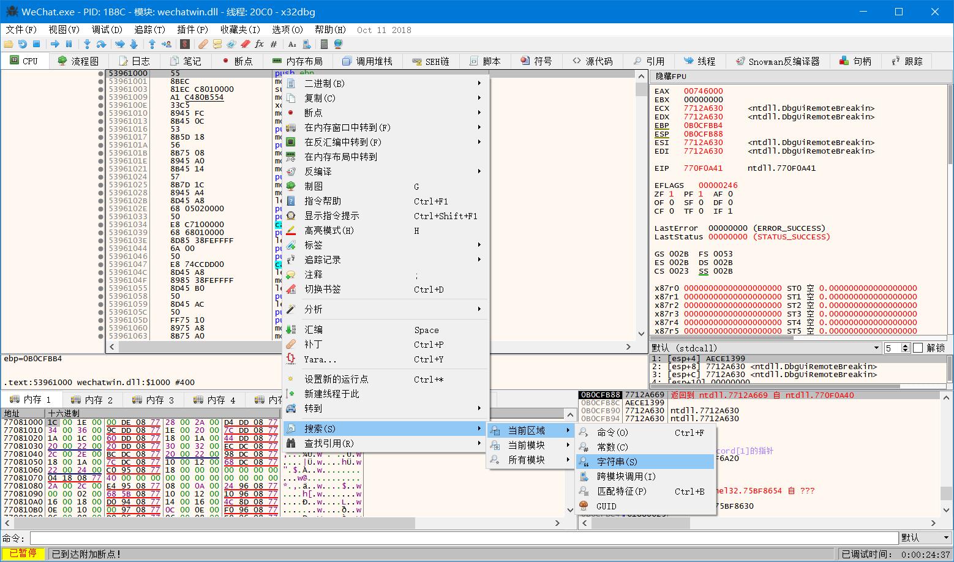Open the 默认 (stdcall) calling convention dropdown

(766, 348)
